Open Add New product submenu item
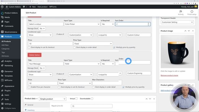This screenshot has width=199, height=112. coord(5,45)
